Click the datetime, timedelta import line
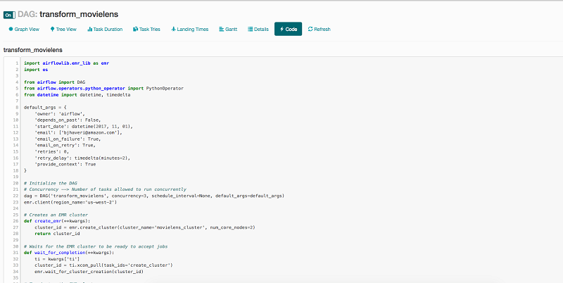This screenshot has height=283, width=563. click(77, 95)
